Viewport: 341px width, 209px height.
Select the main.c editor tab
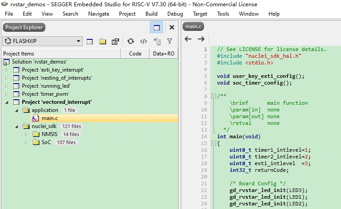tap(193, 26)
